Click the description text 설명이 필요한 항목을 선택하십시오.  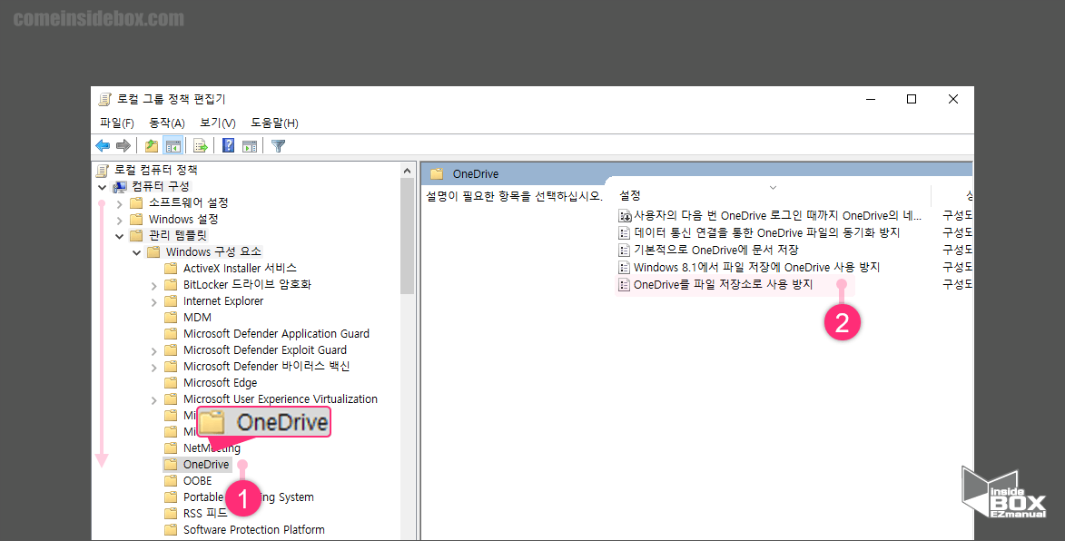pos(514,196)
